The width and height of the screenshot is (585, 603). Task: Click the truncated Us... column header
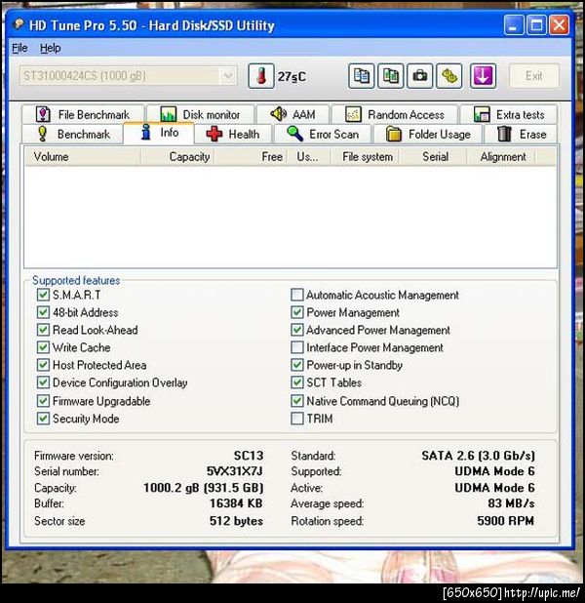tap(308, 156)
